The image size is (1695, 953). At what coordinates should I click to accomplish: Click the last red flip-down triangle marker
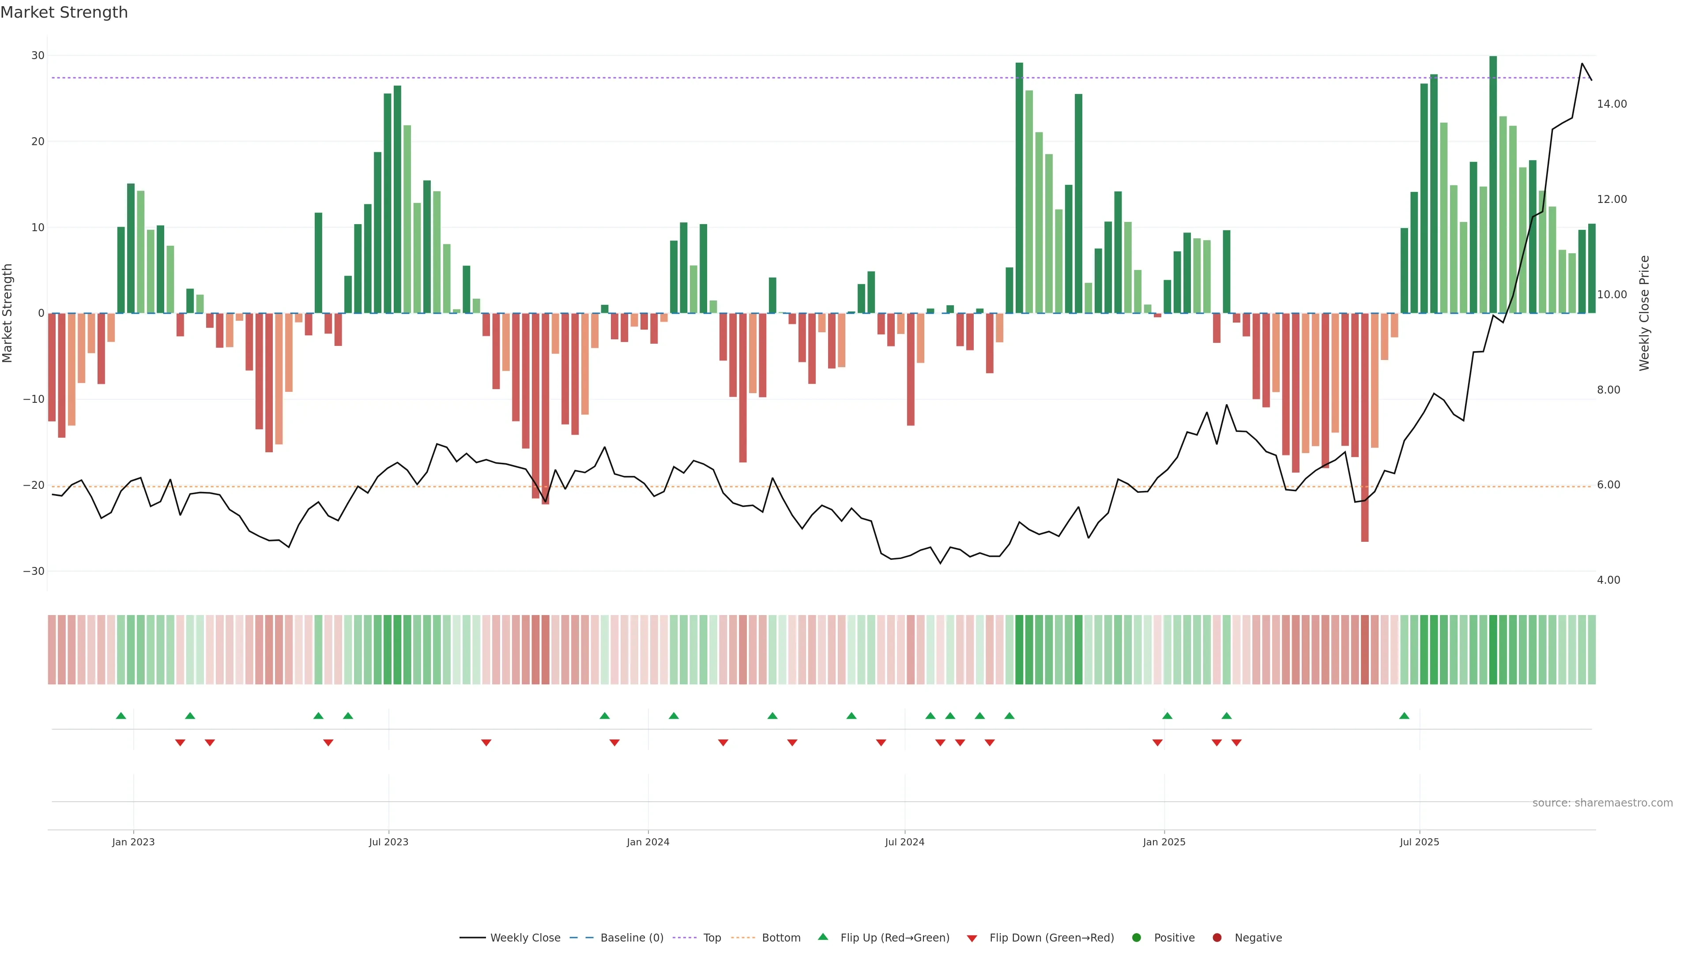[1236, 743]
